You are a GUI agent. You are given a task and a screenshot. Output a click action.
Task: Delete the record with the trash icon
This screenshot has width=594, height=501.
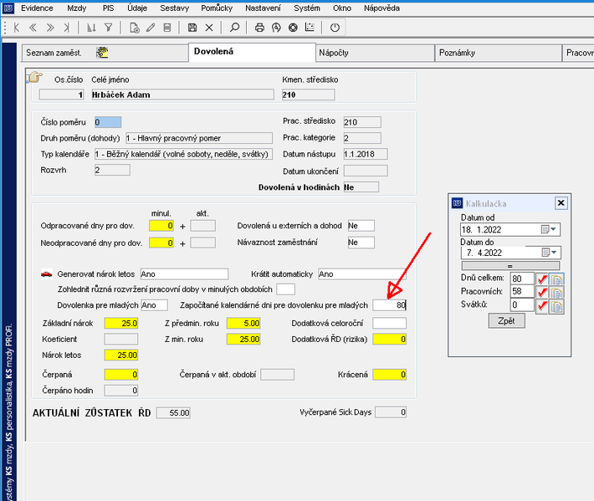[167, 28]
